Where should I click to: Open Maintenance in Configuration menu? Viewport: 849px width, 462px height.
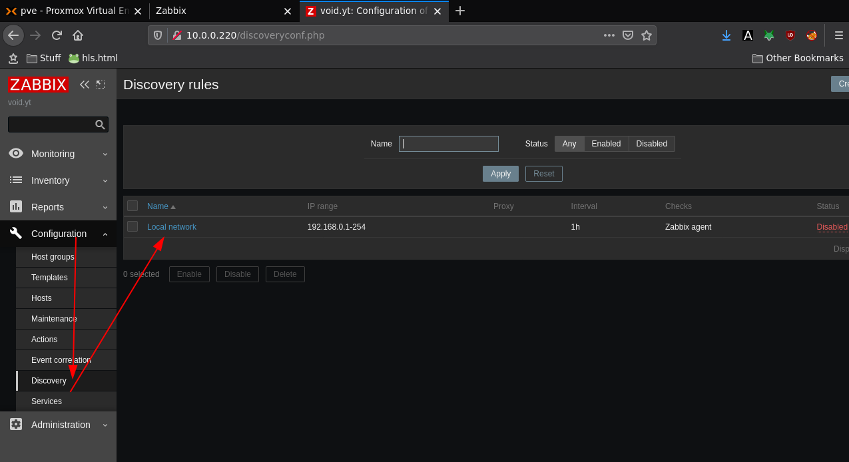[x=67, y=319]
